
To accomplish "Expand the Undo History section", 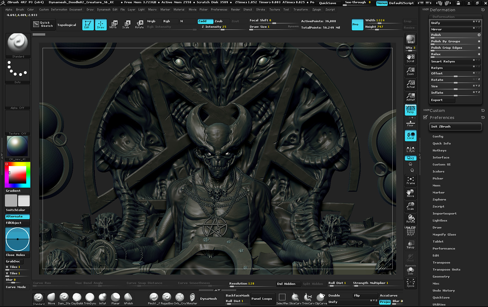I will (x=444, y=290).
